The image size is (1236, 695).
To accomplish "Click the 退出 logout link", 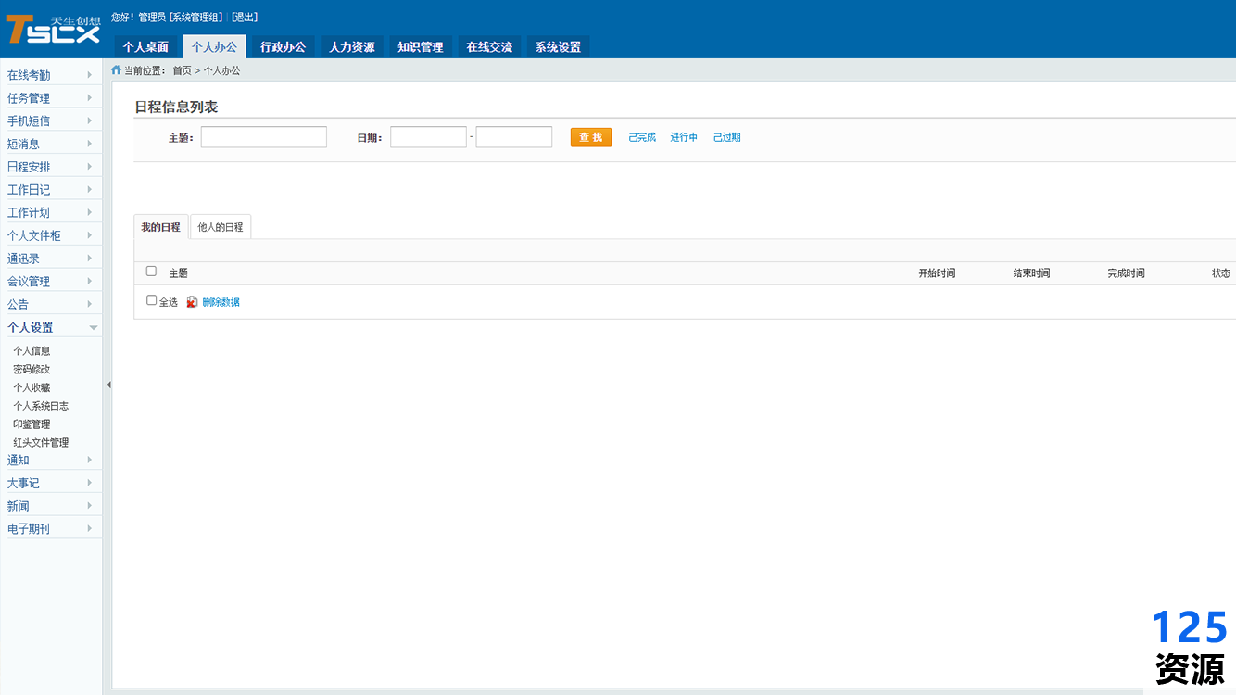I will (x=245, y=17).
